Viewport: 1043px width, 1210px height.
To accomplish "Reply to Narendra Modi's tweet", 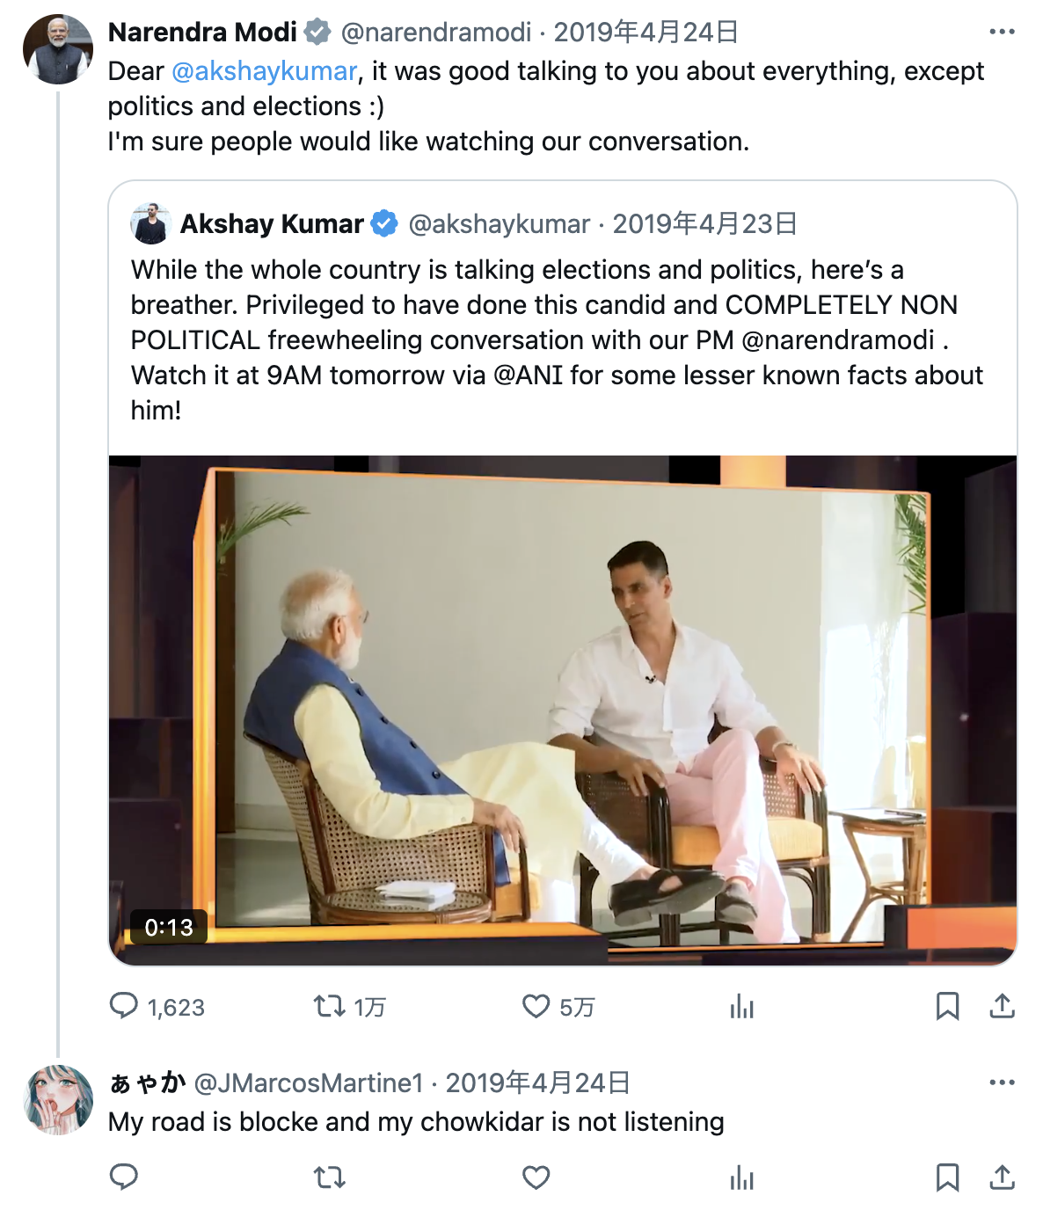I will [124, 1006].
